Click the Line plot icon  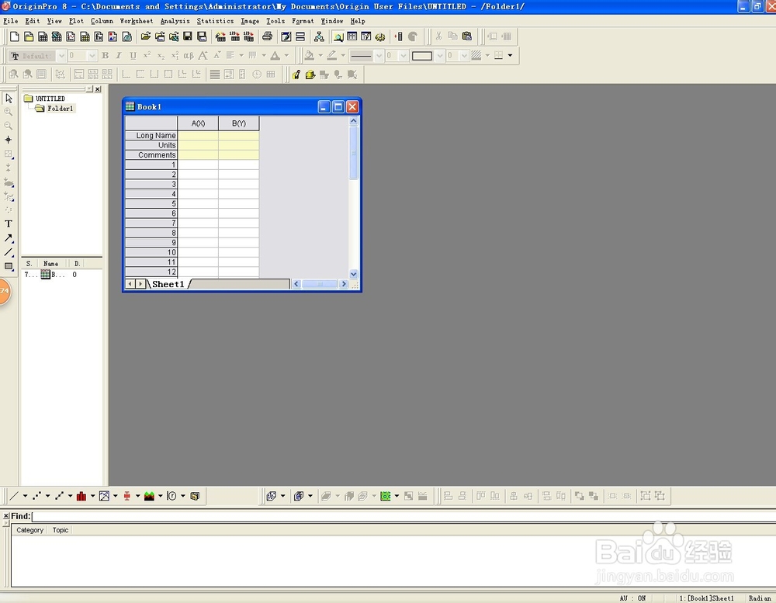pos(14,496)
